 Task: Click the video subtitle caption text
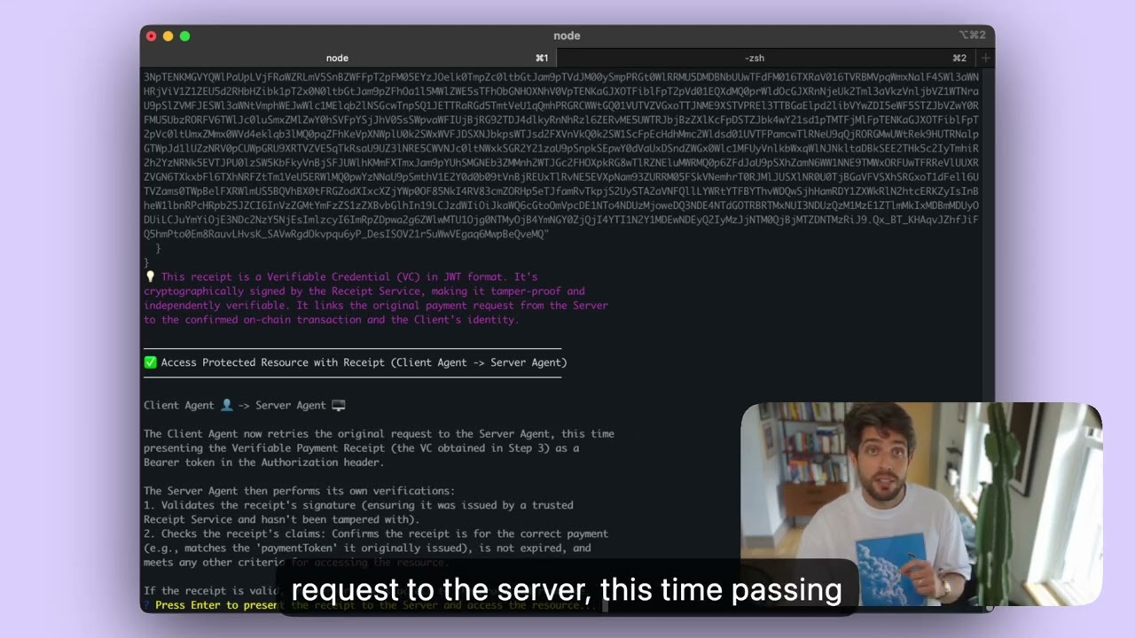567,589
